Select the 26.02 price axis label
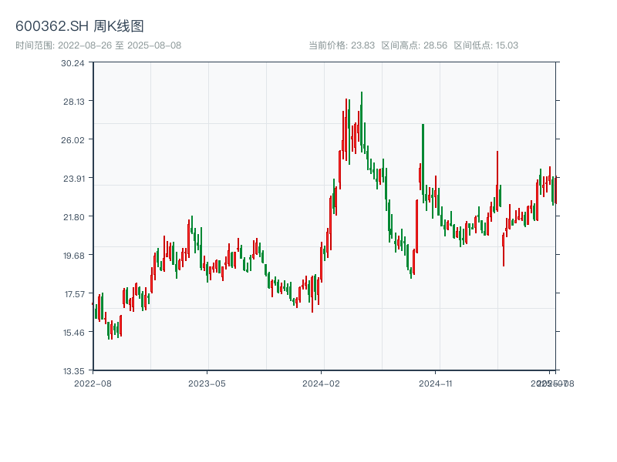This screenshot has width=617, height=462. coord(73,140)
